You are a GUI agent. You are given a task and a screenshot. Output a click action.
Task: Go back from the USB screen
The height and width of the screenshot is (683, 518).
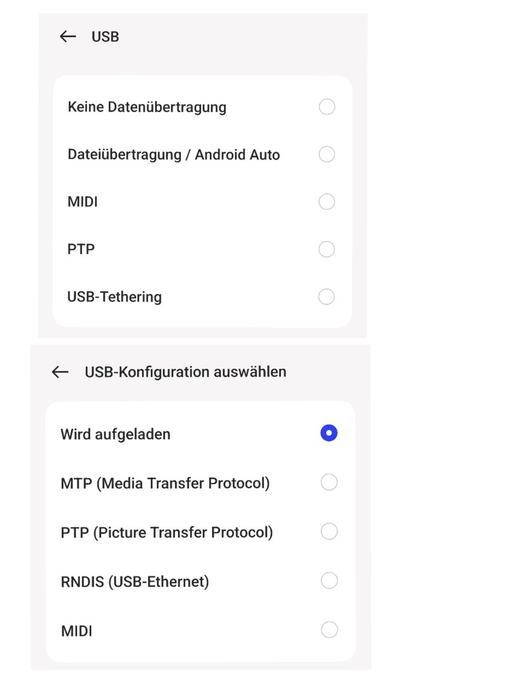point(68,36)
